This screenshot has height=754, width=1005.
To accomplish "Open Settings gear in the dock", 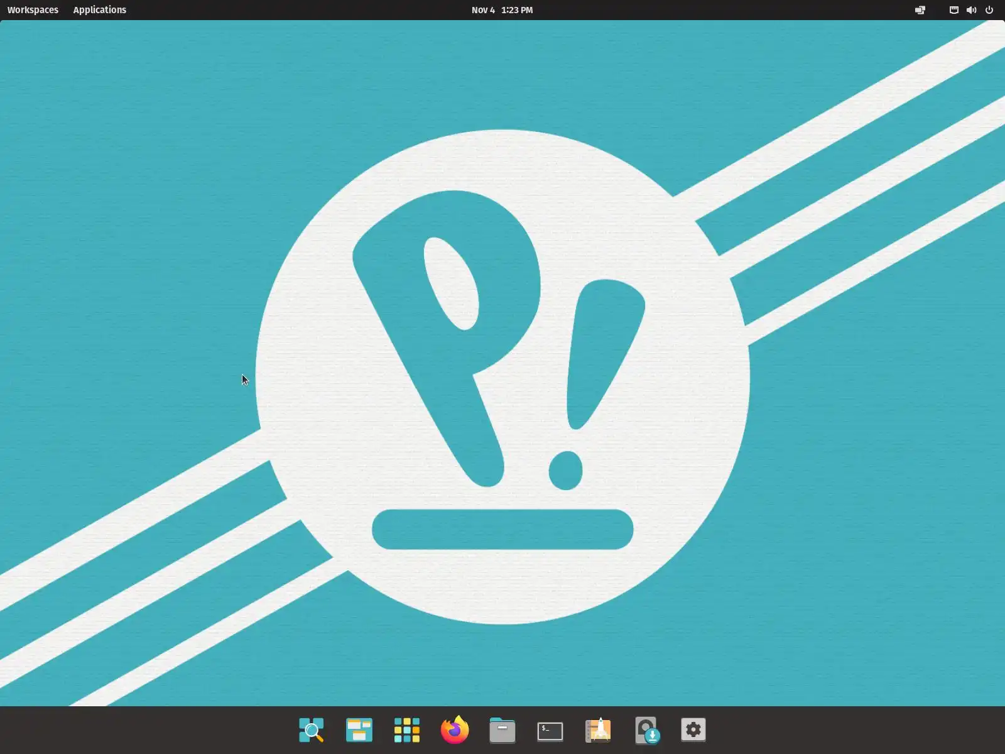I will click(x=693, y=730).
